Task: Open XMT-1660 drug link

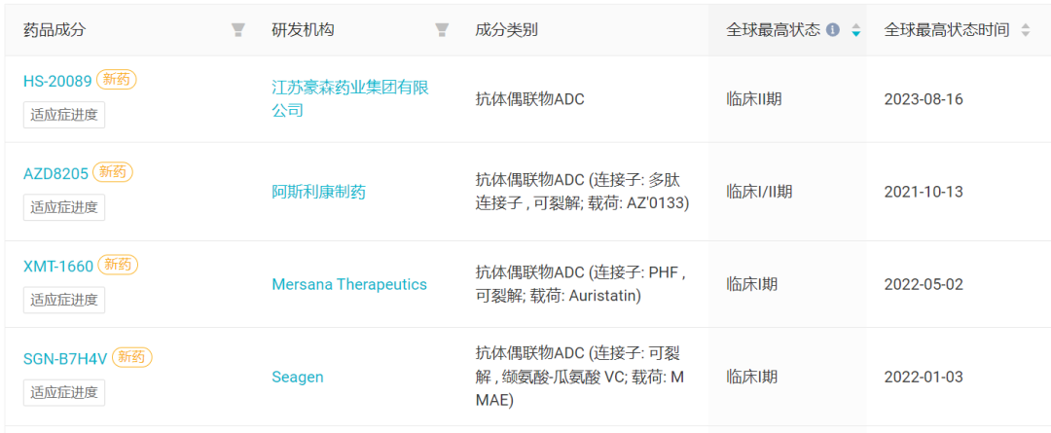Action: click(58, 266)
